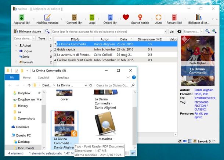Select the metadata file in Explorer
This screenshot has width=224, height=160.
(x=105, y=126)
